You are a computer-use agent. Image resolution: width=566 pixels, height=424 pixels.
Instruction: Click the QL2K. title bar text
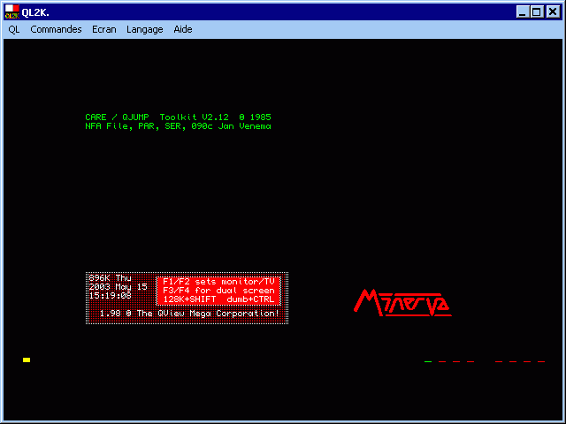35,12
